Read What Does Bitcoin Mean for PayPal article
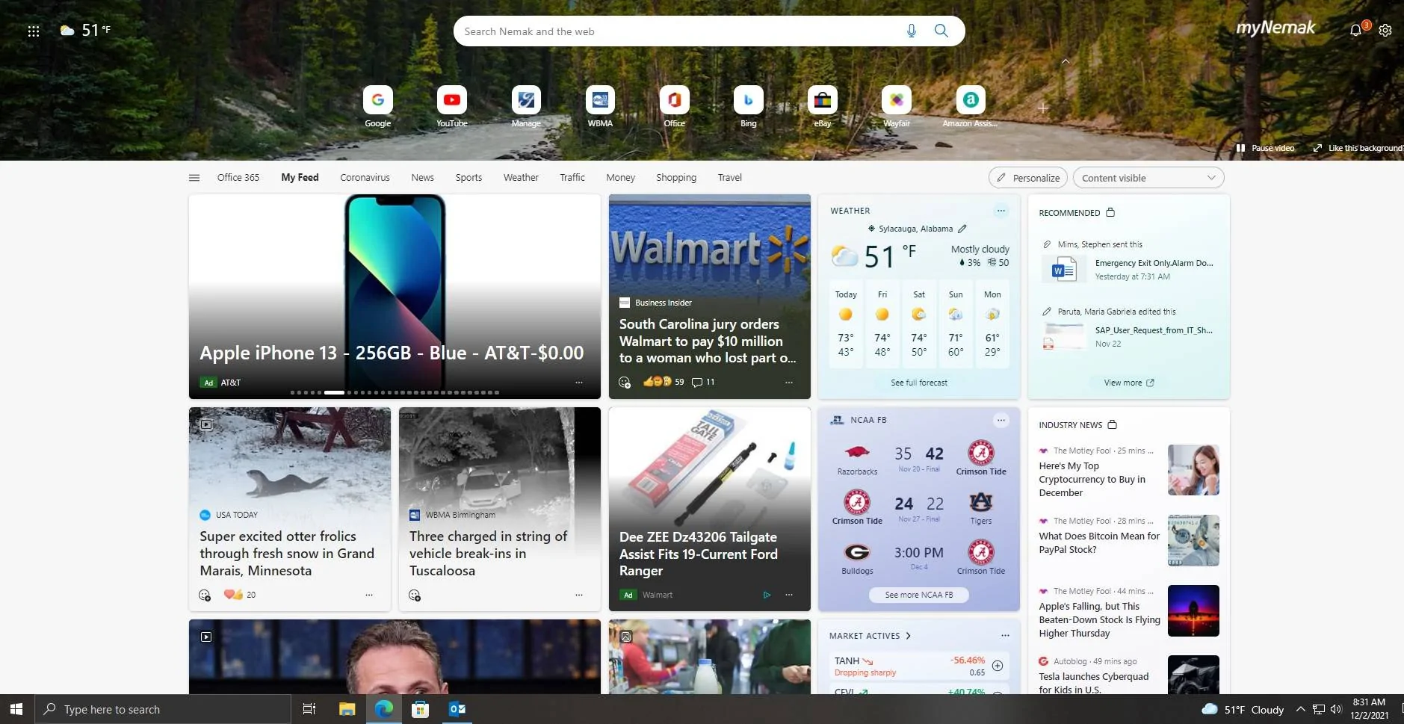Image resolution: width=1404 pixels, height=724 pixels. point(1099,542)
